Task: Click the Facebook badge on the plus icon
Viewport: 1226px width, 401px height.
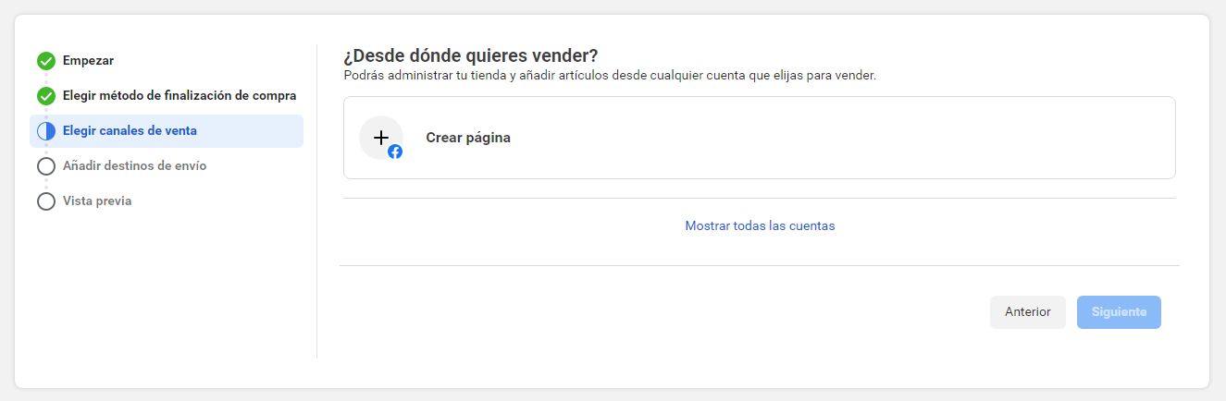Action: tap(395, 152)
